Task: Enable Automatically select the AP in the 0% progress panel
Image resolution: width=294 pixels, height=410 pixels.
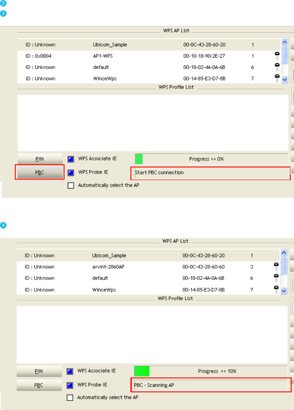Action: click(71, 185)
